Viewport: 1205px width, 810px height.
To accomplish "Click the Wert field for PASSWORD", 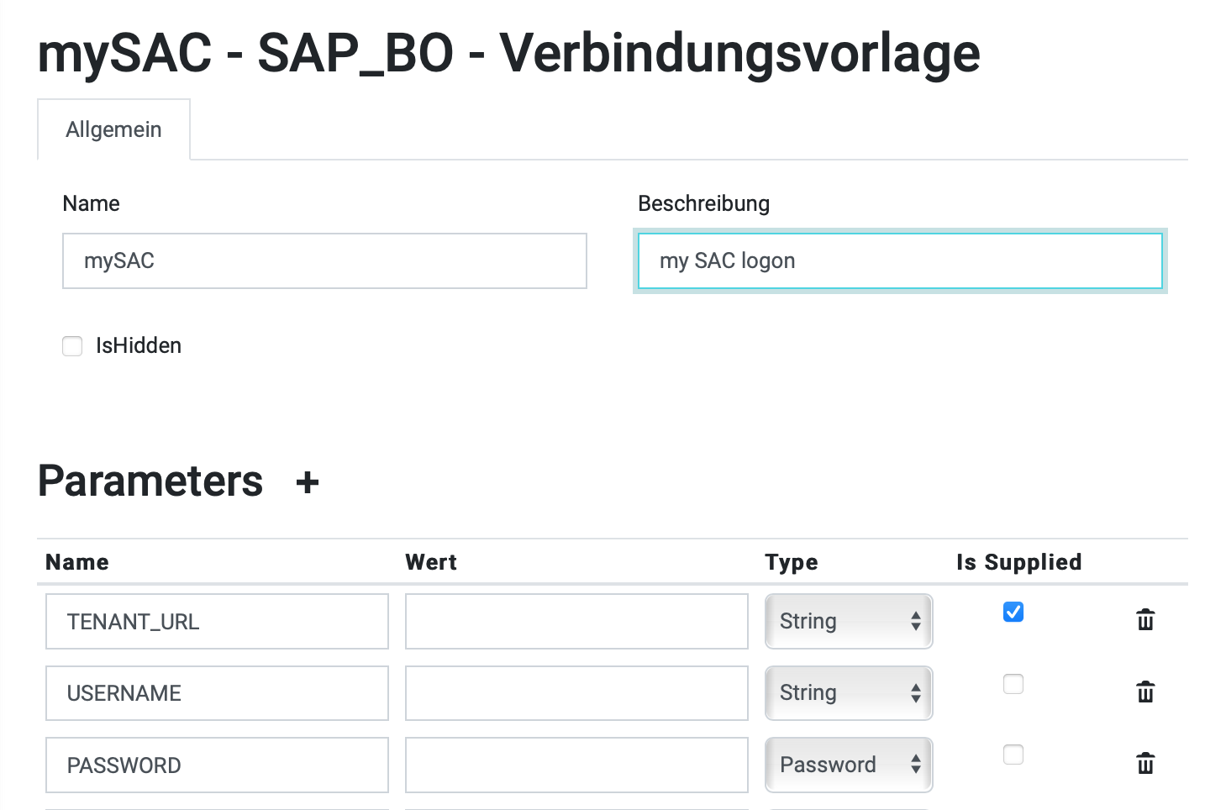I will click(576, 765).
